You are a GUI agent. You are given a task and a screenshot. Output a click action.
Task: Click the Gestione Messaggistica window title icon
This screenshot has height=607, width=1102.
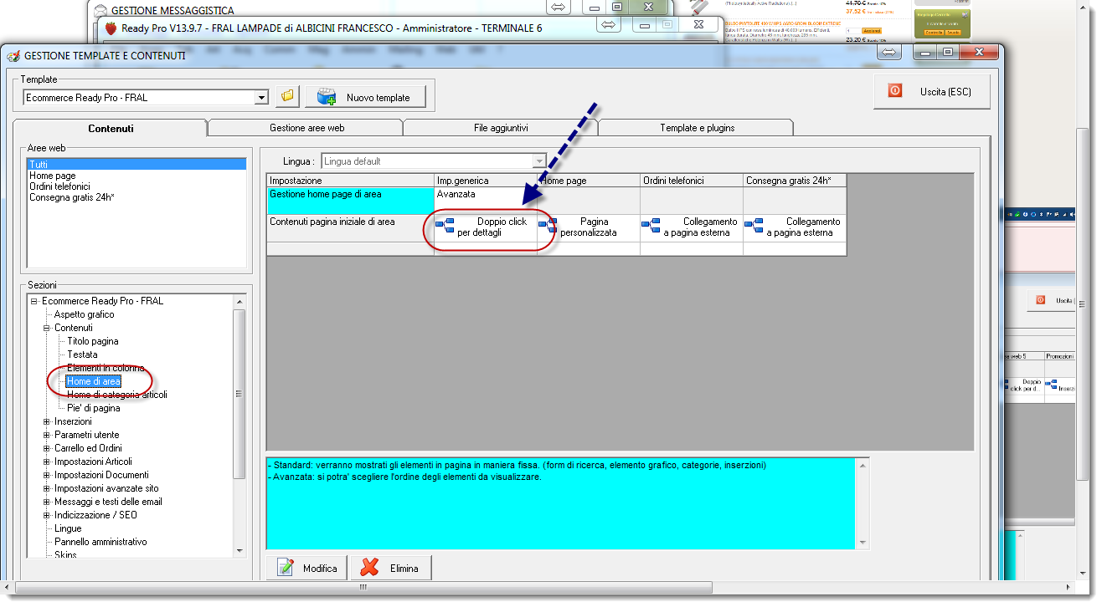pyautogui.click(x=102, y=11)
